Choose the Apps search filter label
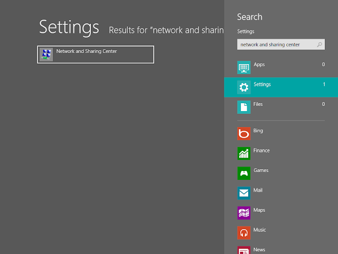Screen dimensions: 338x254 click(259, 65)
